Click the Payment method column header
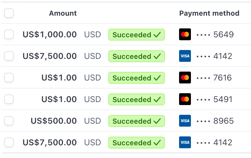Viewport: 251px width, 158px height. [x=209, y=13]
